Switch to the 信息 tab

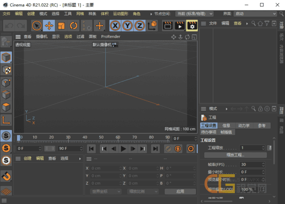tap(226, 125)
